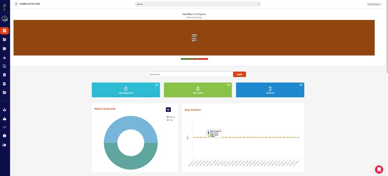The image size is (388, 176).
Task: Open the chat support bubble icon
Action: coord(379,169)
